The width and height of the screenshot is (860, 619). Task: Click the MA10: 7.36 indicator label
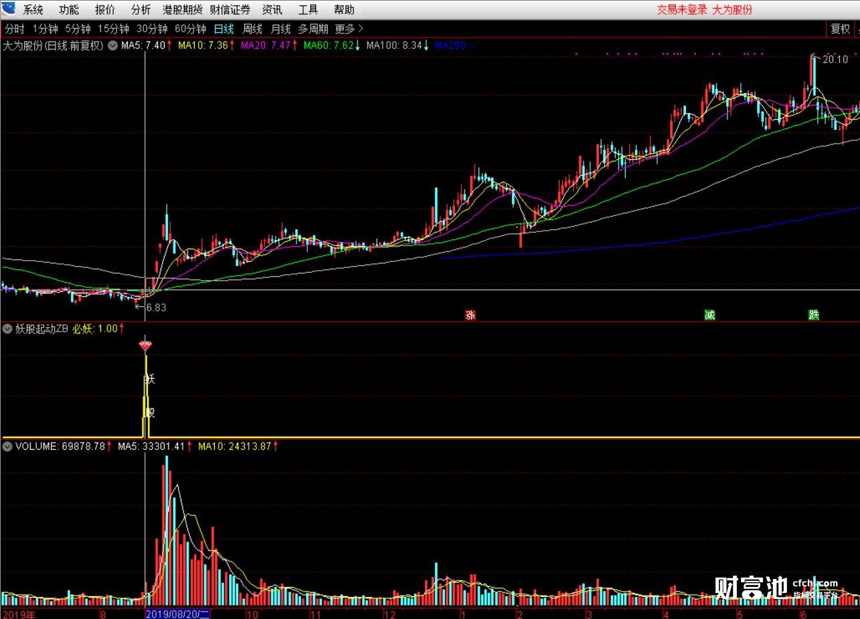point(206,45)
